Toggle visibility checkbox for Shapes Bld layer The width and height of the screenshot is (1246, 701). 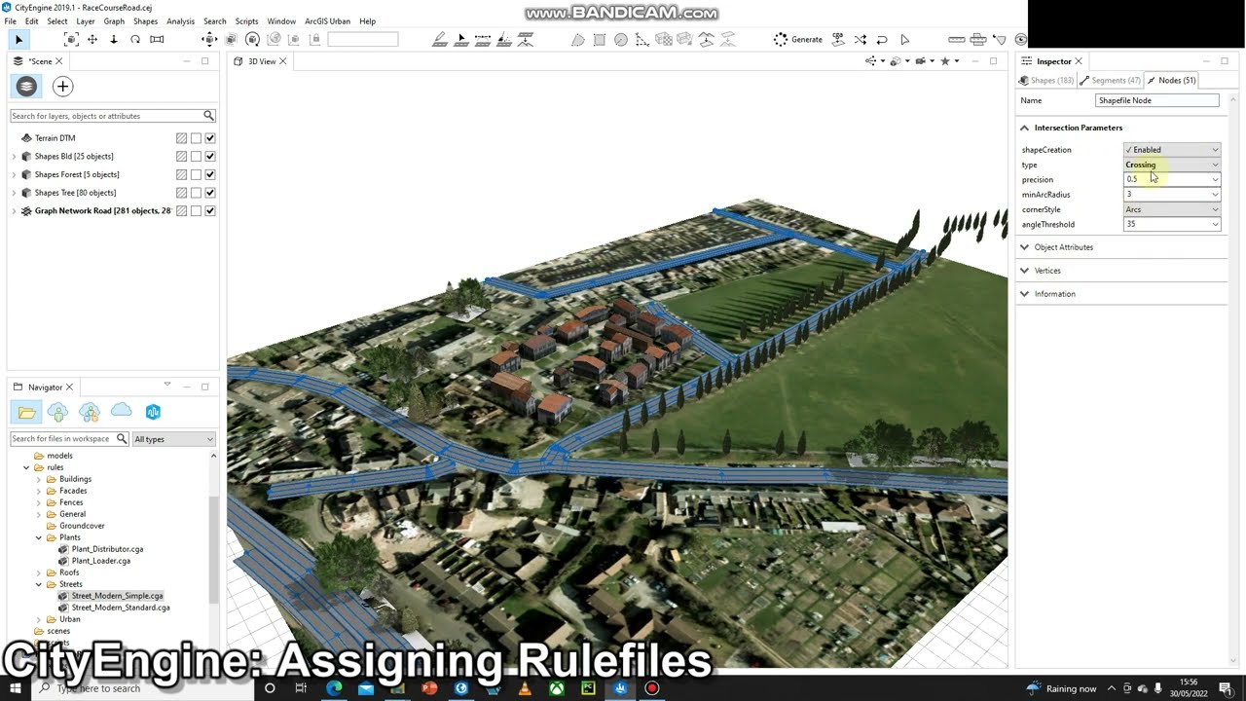pyautogui.click(x=210, y=156)
